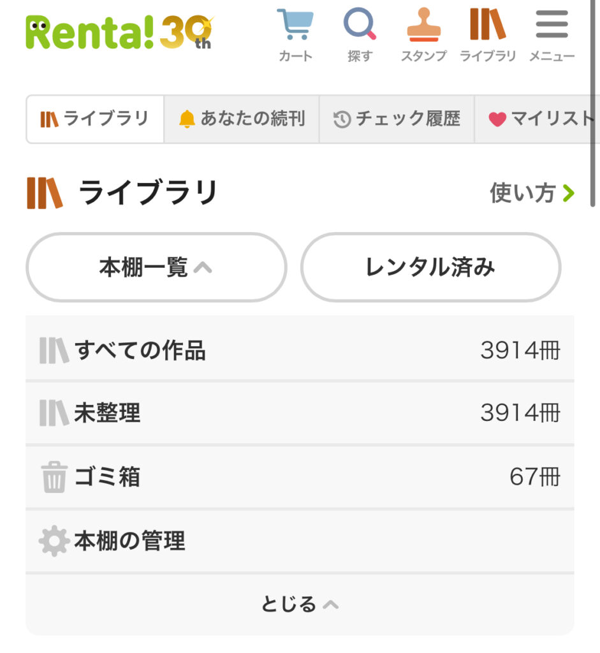Click the gear icon for shelf management
Screen dimensions: 600x653
[x=54, y=541]
